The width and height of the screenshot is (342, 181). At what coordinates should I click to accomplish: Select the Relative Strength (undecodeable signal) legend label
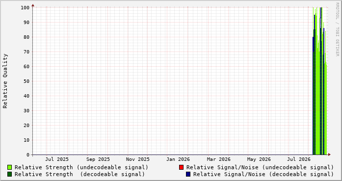[x=81, y=167]
